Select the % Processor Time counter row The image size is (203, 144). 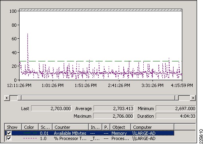[90, 138]
